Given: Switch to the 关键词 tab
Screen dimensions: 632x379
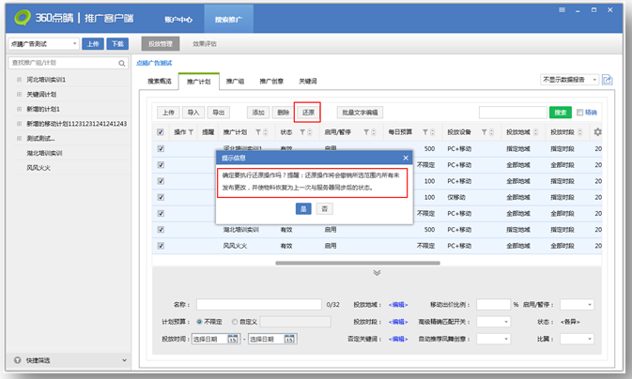Looking at the screenshot, I should pos(307,82).
